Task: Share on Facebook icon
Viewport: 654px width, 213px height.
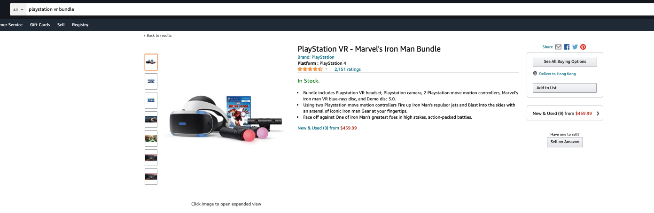Action: [x=567, y=47]
